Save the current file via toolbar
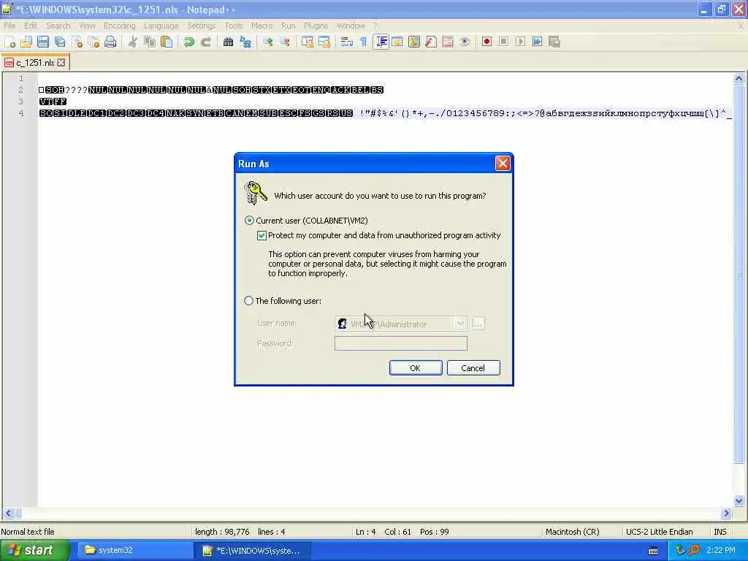Viewport: 748px width, 561px height. (43, 42)
